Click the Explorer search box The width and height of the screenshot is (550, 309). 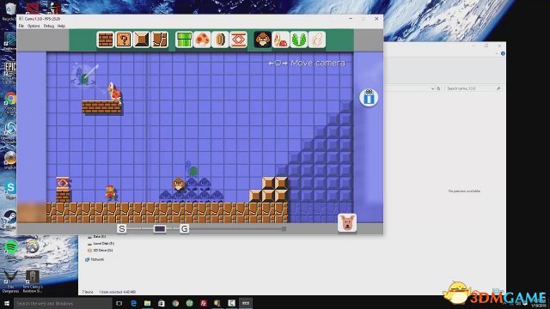473,88
